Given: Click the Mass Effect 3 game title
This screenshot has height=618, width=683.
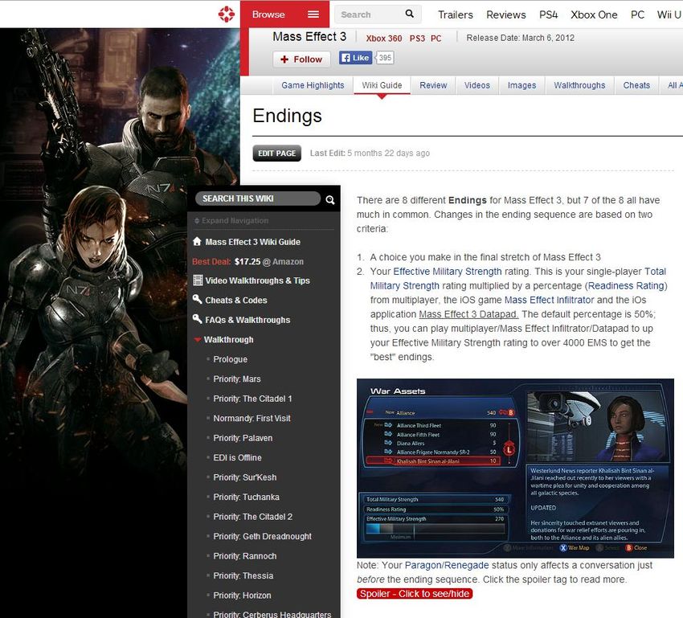Looking at the screenshot, I should tap(309, 37).
